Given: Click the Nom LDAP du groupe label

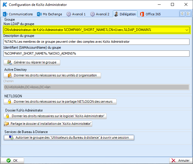Looking at the screenshot, I should point(19,24).
